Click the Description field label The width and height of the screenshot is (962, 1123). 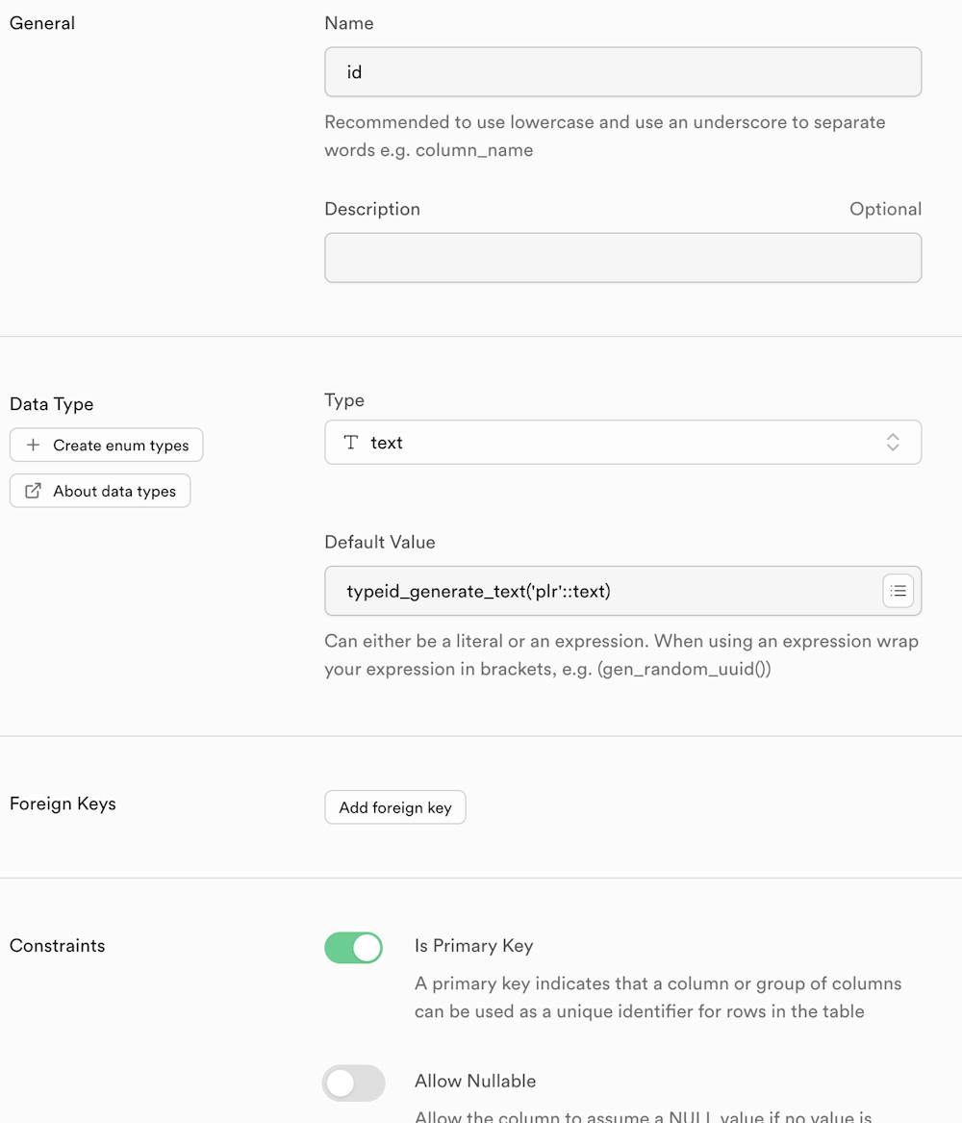point(372,209)
